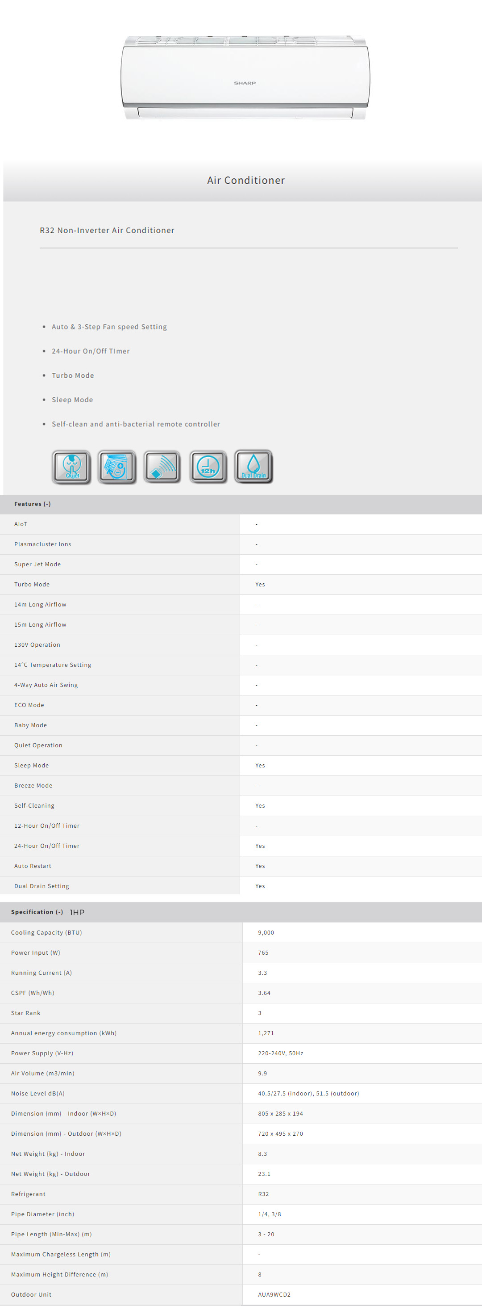
Task: Click the Star Rank row label
Action: click(26, 1013)
